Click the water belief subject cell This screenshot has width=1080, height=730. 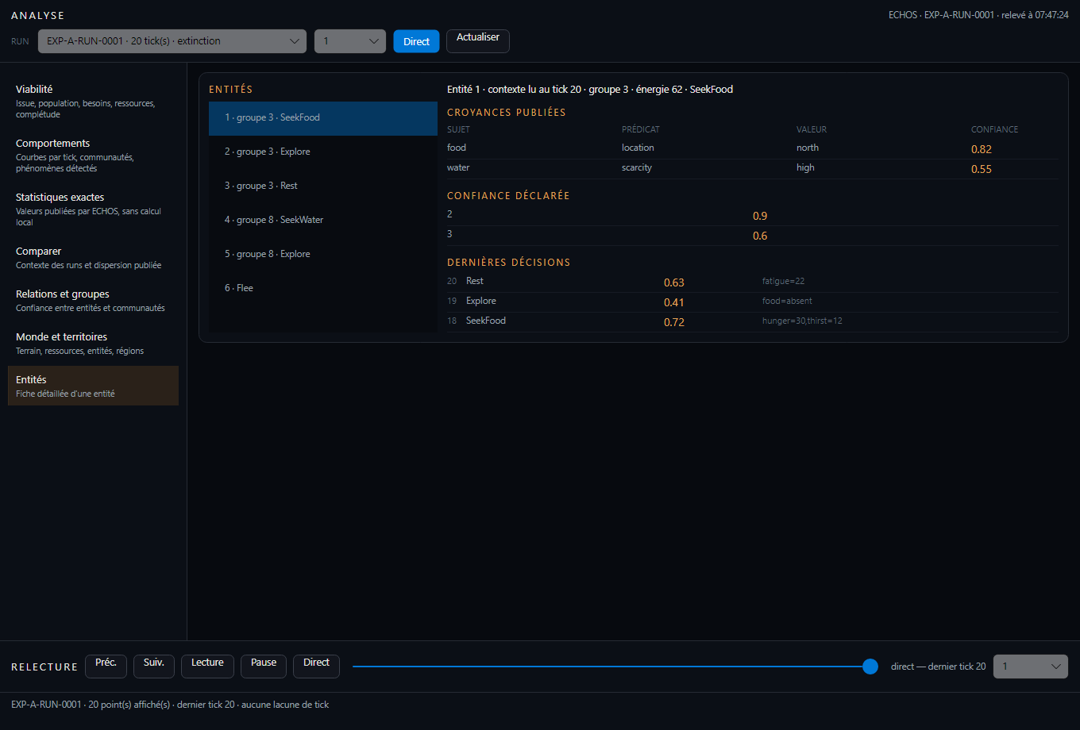[x=458, y=168]
